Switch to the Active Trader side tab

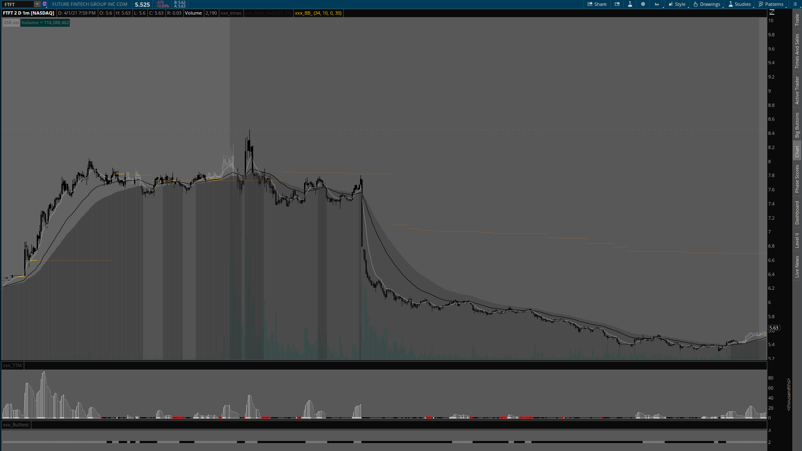(x=797, y=90)
